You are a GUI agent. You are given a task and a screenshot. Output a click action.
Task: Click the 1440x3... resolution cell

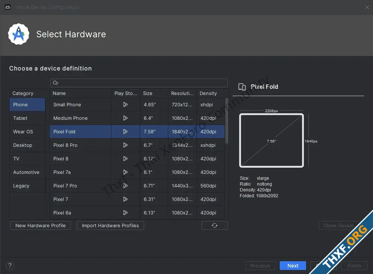pyautogui.click(x=182, y=186)
